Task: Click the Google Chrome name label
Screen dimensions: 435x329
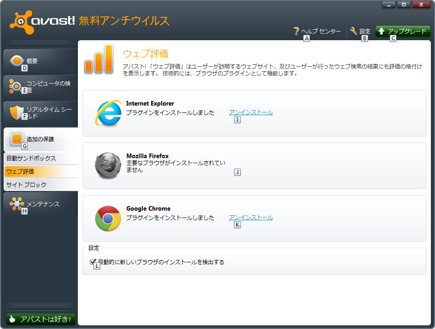Action: [148, 208]
